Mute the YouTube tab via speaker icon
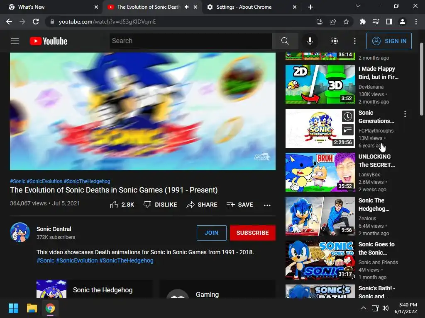Viewport: 425px width, 318px height. point(186,7)
